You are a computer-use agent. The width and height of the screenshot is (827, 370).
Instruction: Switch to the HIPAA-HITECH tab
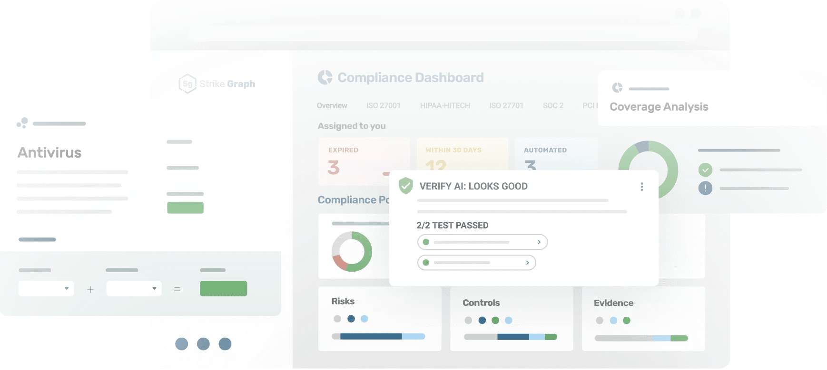tap(444, 105)
